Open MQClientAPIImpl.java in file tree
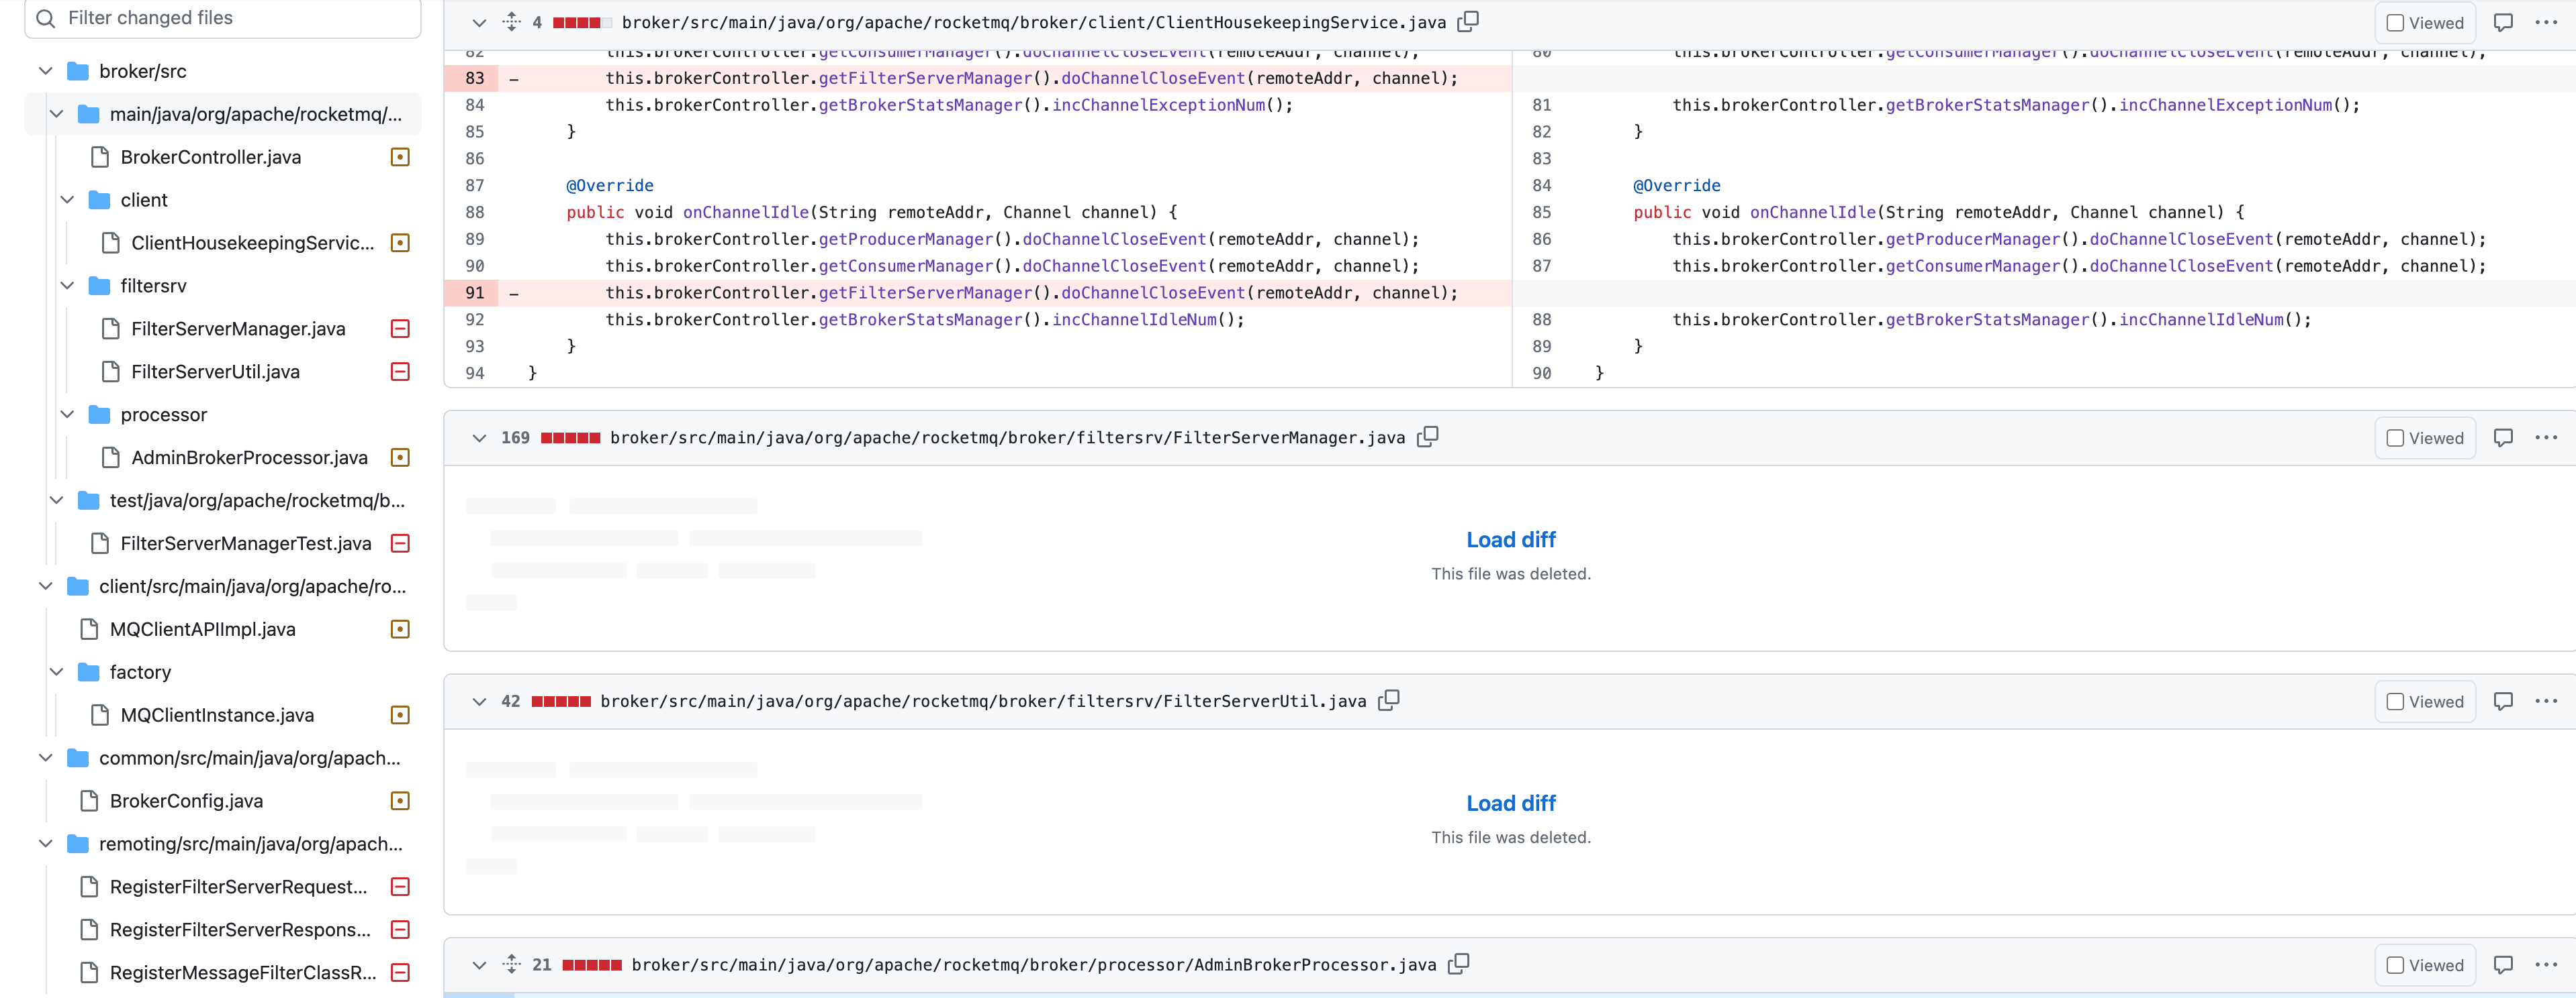 pos(202,629)
